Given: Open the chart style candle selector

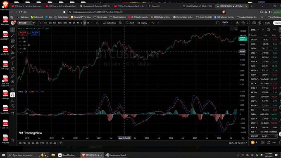Looking at the screenshot, I should pyautogui.click(x=97, y=23).
